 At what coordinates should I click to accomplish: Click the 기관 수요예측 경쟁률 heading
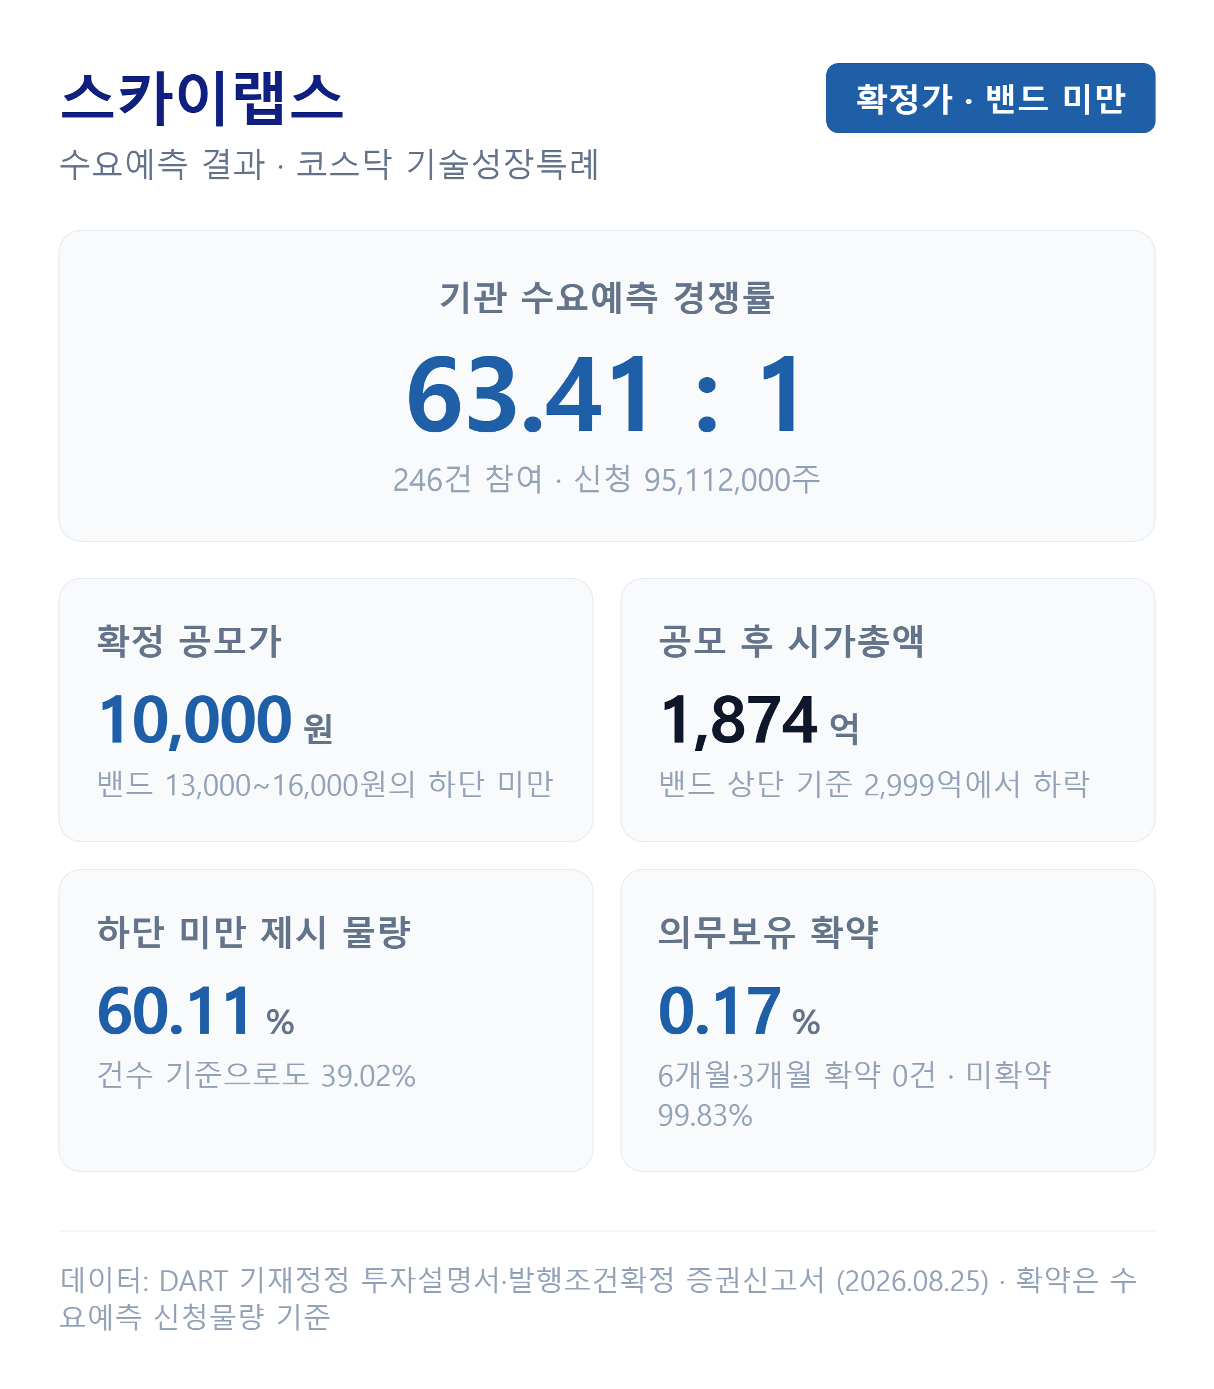[606, 297]
